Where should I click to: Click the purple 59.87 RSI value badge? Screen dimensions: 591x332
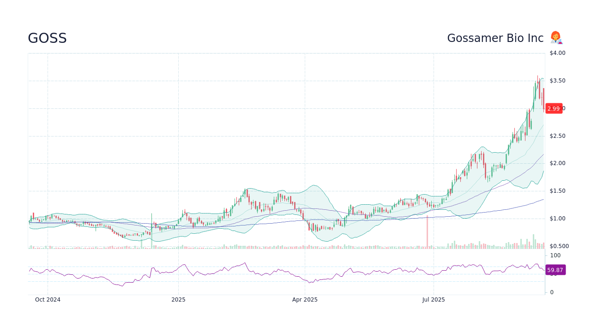[555, 270]
